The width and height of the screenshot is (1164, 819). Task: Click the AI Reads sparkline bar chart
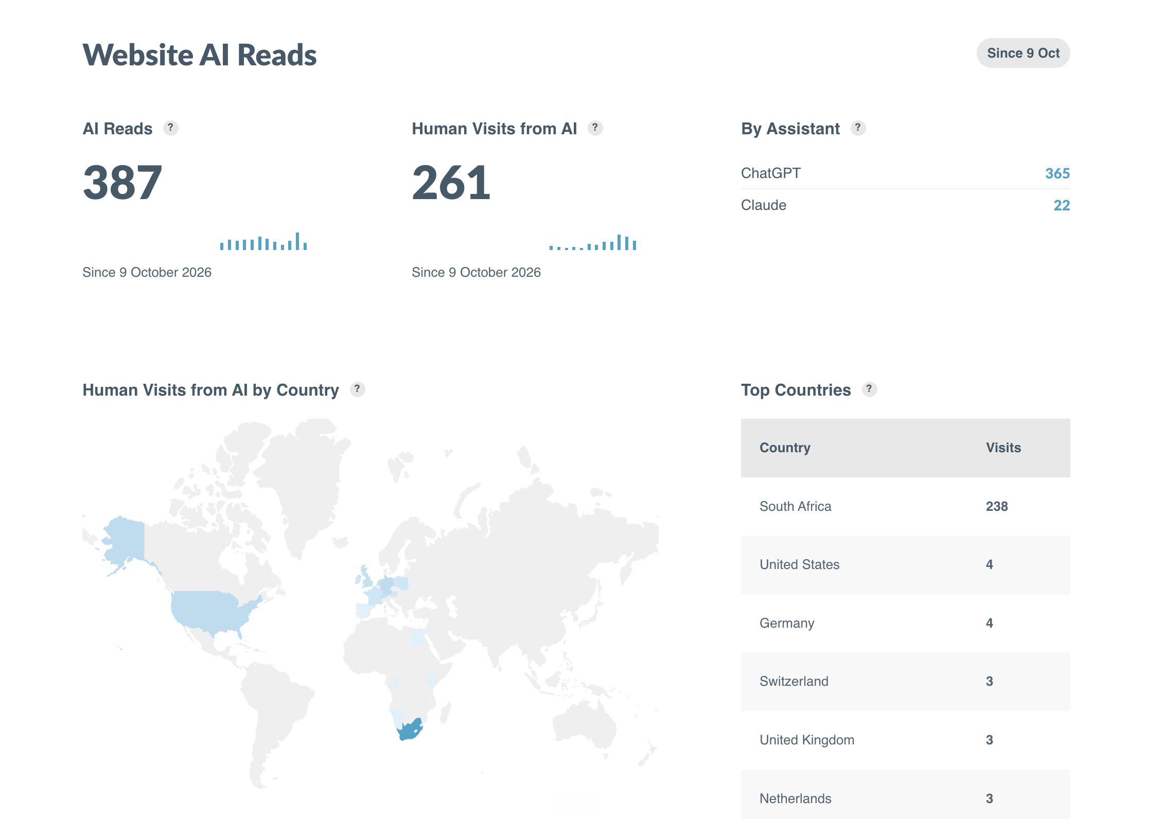(263, 241)
